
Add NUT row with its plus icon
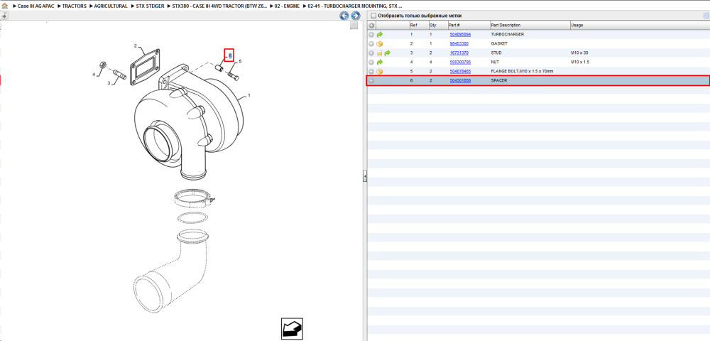371,62
